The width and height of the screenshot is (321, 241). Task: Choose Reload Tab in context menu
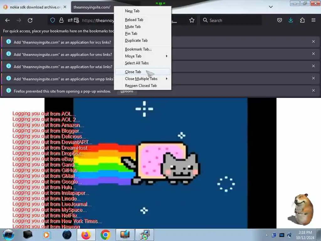pos(143,20)
